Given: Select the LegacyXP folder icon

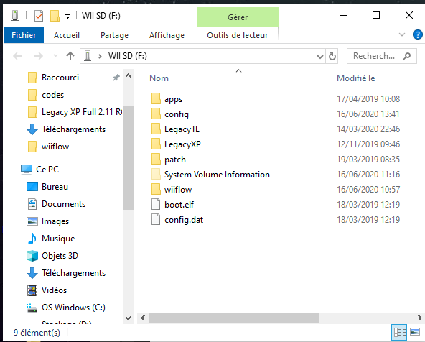Looking at the screenshot, I should 156,144.
